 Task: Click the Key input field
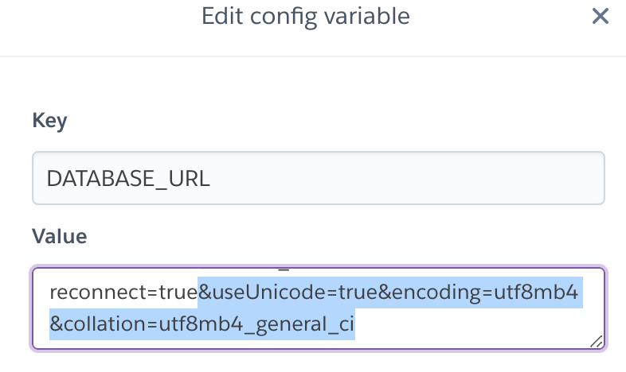(x=318, y=179)
